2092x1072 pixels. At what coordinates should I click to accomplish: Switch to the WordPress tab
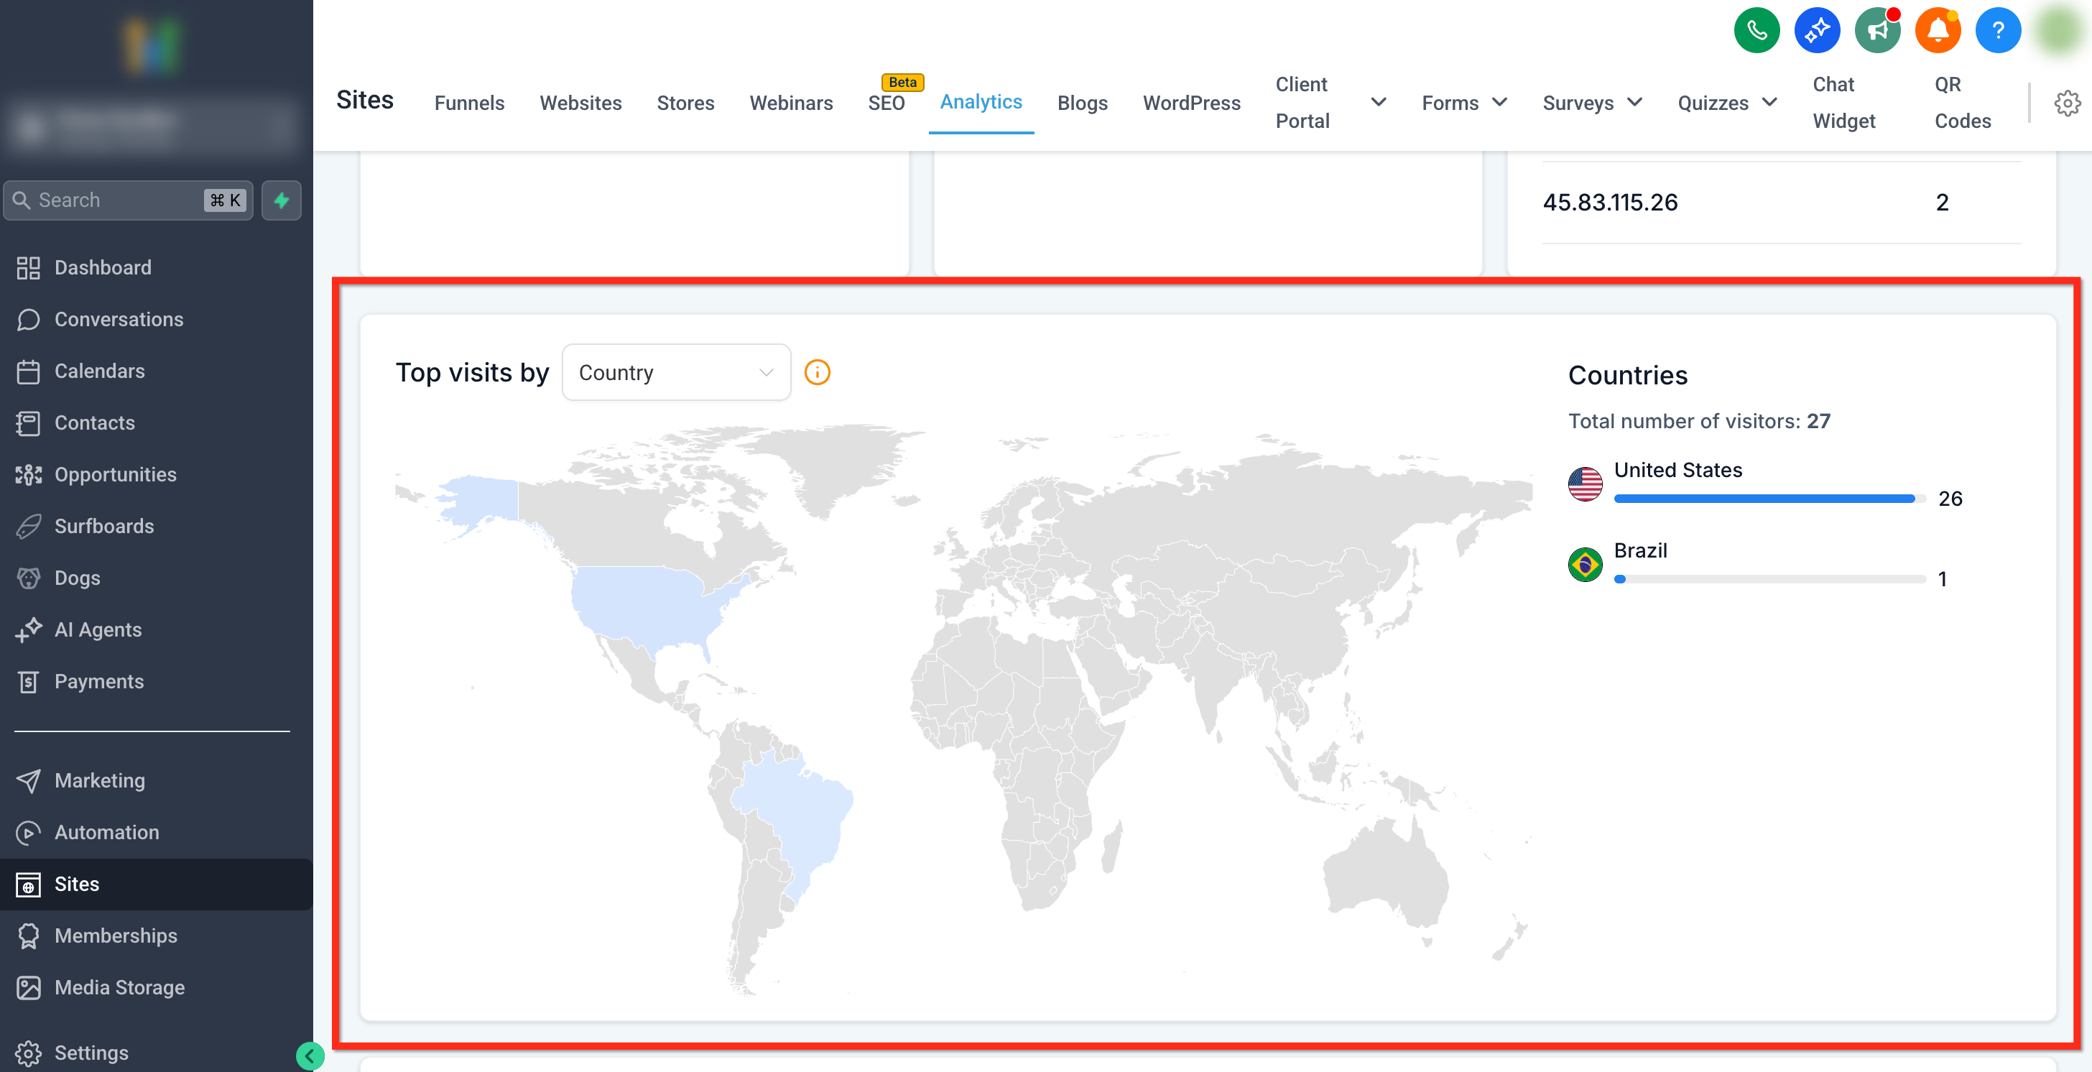(x=1191, y=103)
